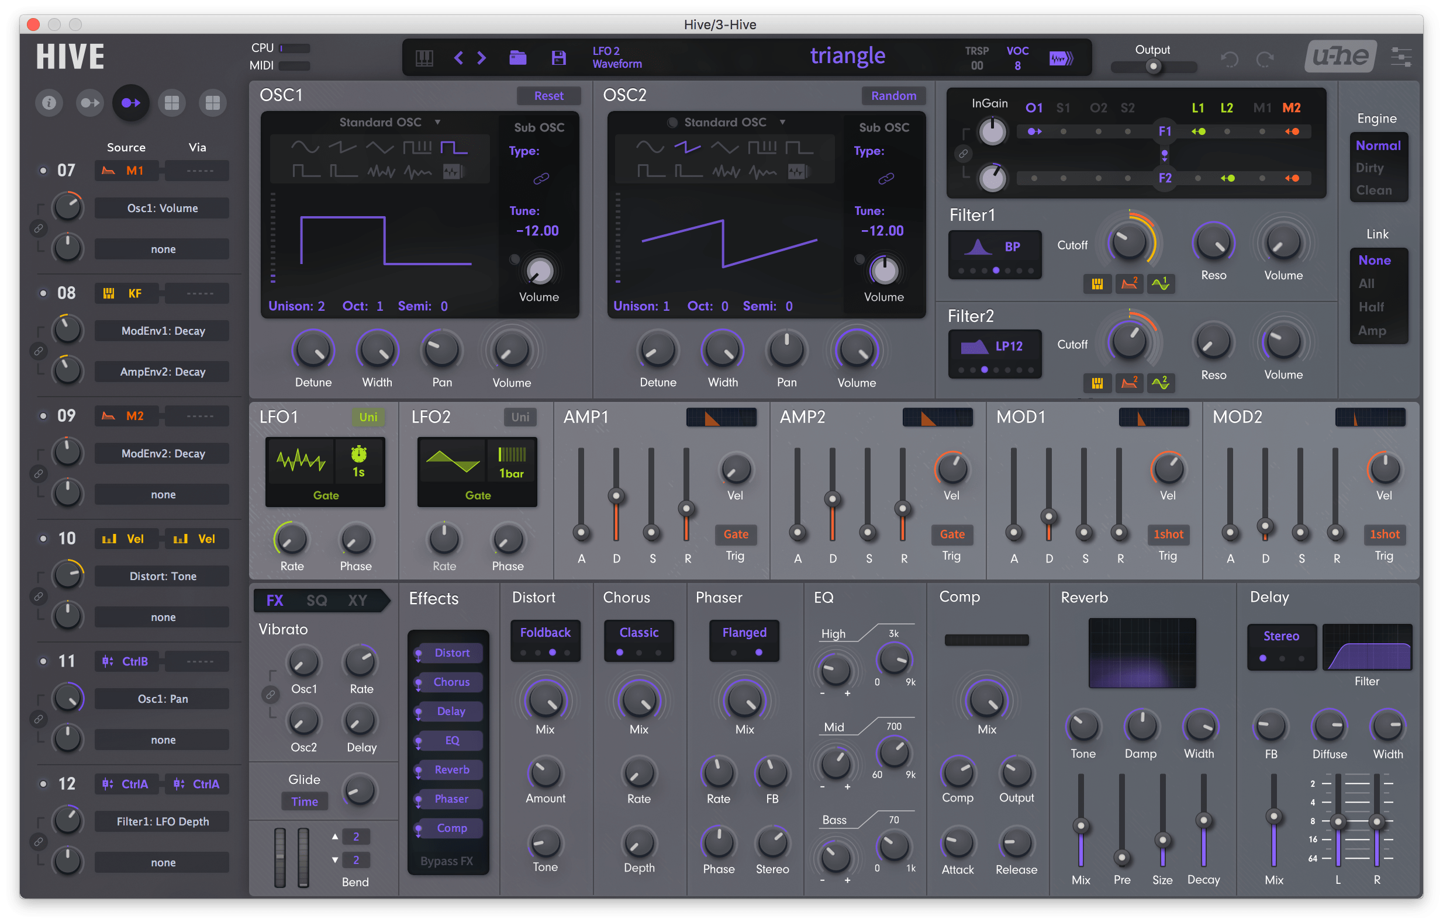Click the OSC2 sub oscillator link icon
The width and height of the screenshot is (1443, 923).
tap(886, 179)
